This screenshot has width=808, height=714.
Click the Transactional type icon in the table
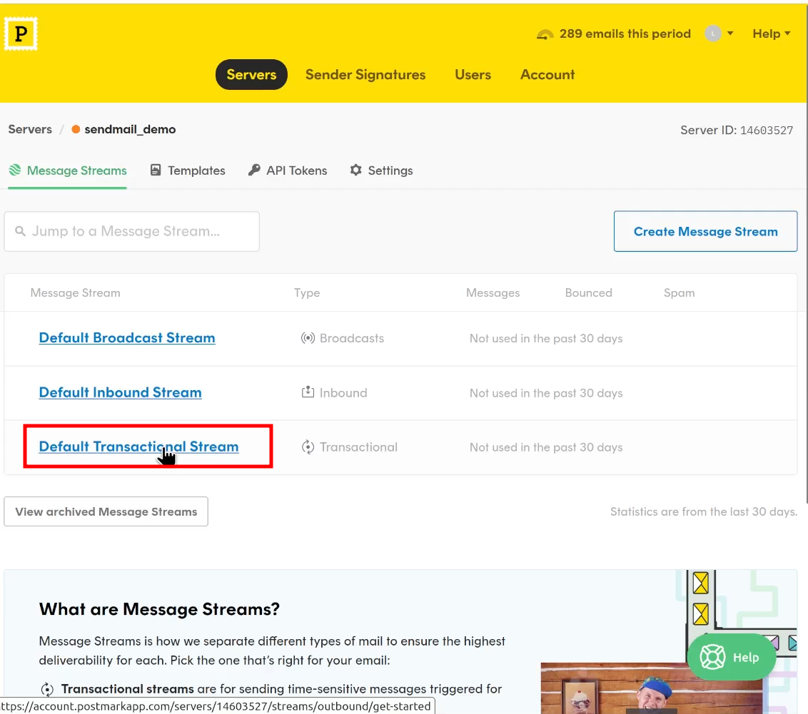pos(308,447)
